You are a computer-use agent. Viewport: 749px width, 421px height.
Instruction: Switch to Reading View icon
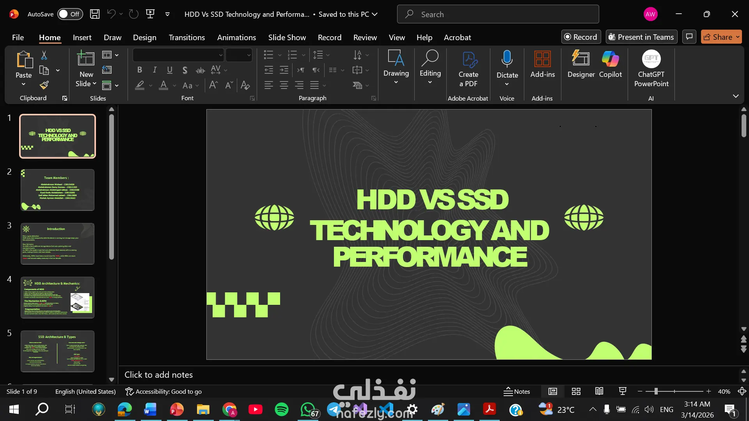click(x=599, y=391)
